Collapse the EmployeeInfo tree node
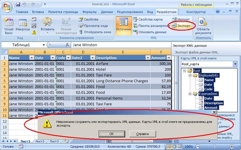The image size is (241, 150). click(190, 75)
